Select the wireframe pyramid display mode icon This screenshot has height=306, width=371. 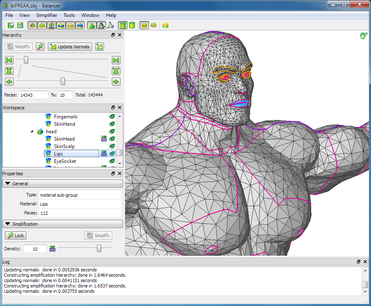(x=101, y=26)
